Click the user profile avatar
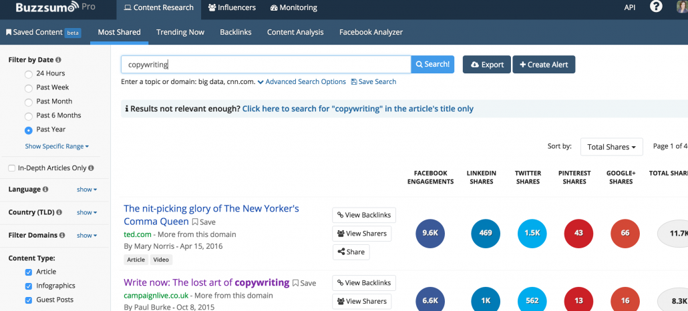688x311 pixels. pyautogui.click(x=681, y=7)
